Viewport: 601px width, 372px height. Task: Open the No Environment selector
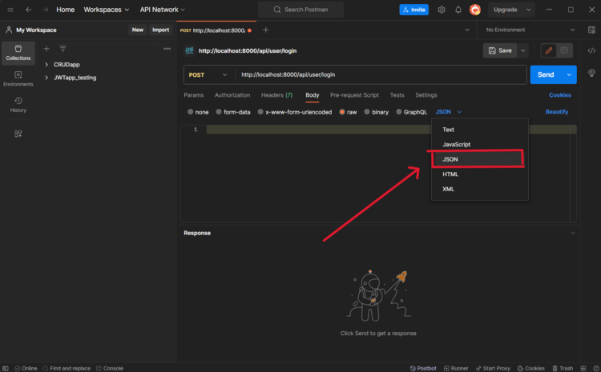530,30
